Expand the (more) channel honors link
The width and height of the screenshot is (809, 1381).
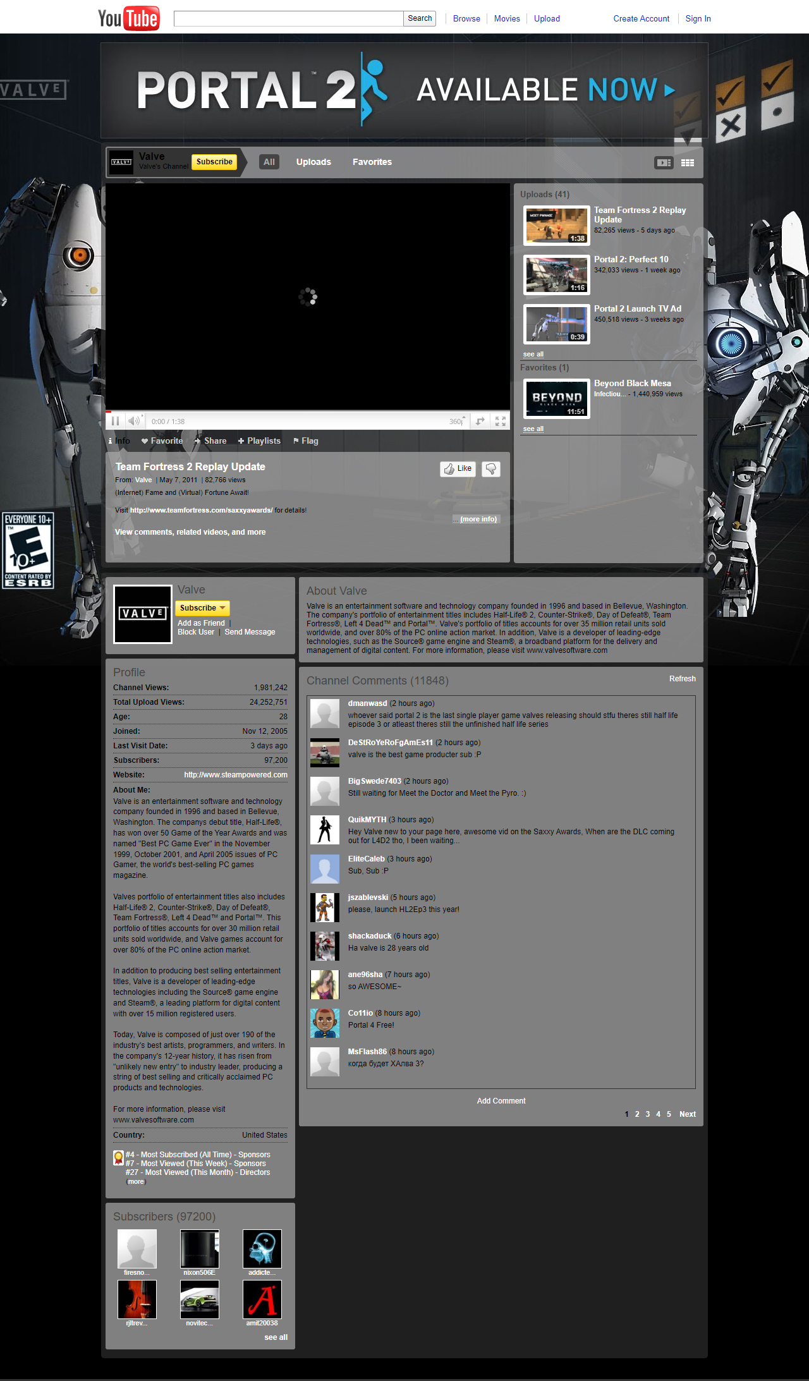click(136, 1181)
